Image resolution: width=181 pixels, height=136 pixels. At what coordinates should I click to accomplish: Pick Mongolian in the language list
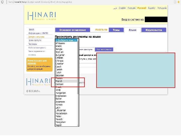point(66,122)
